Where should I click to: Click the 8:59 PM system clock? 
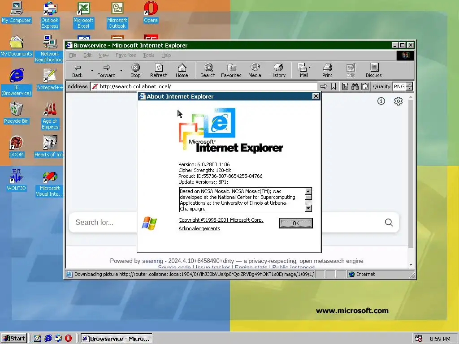pyautogui.click(x=440, y=339)
